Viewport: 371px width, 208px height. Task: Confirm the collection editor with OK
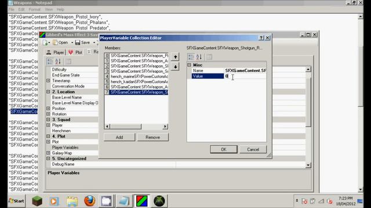pos(224,150)
